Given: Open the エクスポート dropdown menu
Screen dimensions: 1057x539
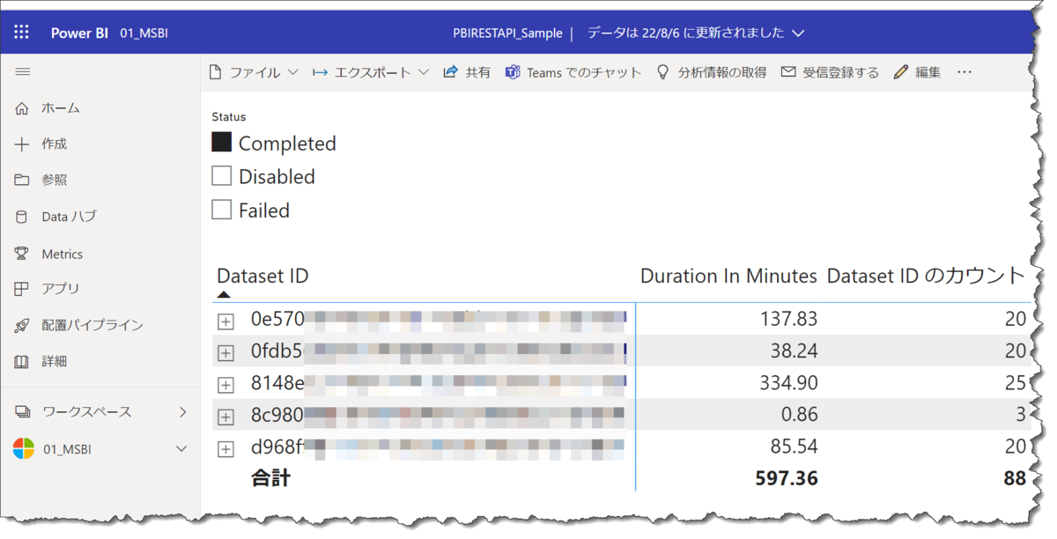Looking at the screenshot, I should (371, 72).
